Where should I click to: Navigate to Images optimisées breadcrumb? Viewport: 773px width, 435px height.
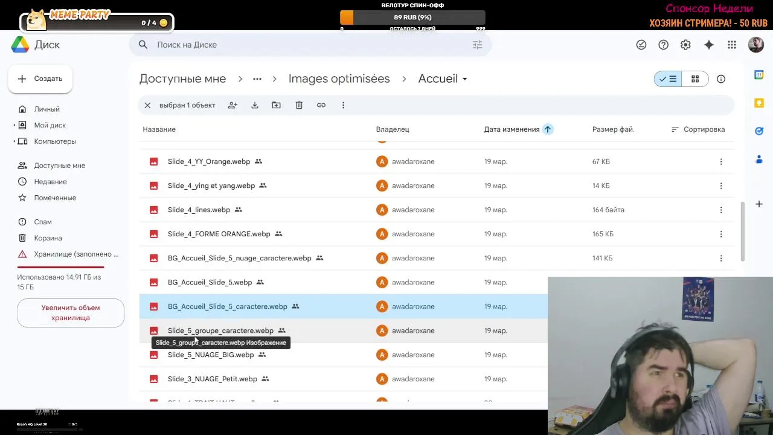pyautogui.click(x=339, y=79)
